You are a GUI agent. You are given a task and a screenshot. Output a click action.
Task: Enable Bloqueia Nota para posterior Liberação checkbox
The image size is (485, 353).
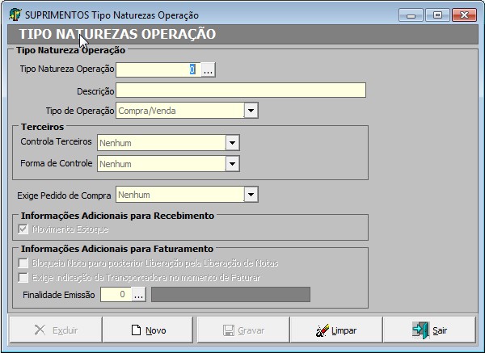23,263
